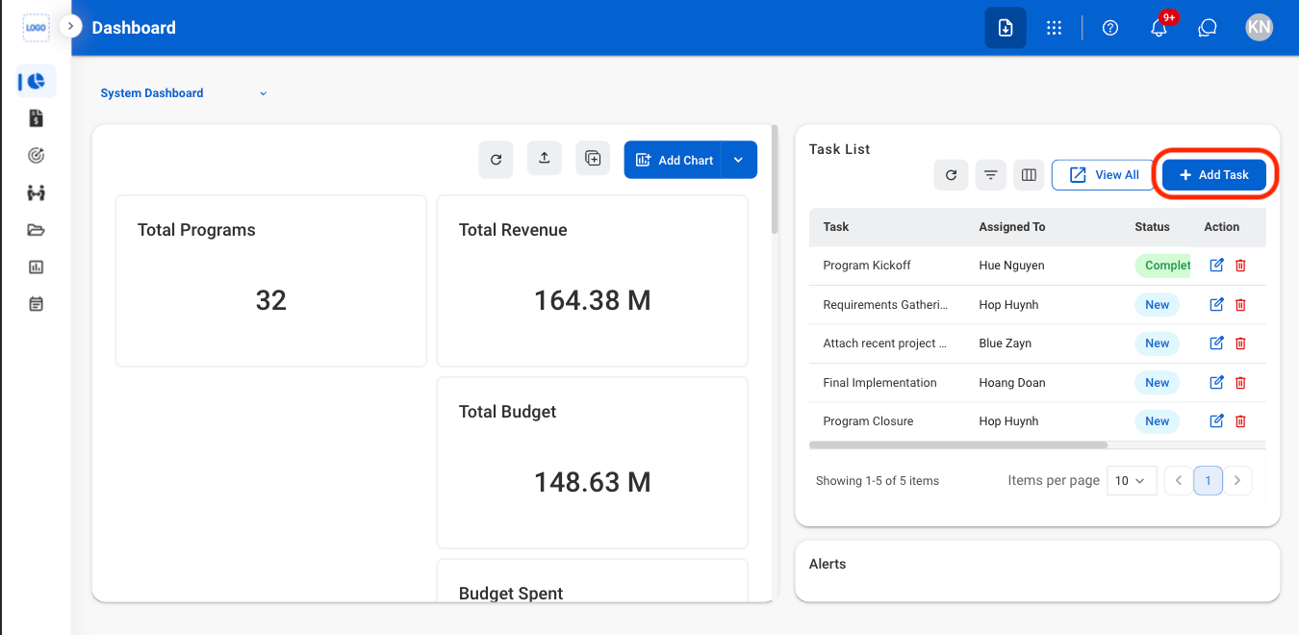Open the reports chart sidebar icon
This screenshot has height=635, width=1299.
point(36,267)
